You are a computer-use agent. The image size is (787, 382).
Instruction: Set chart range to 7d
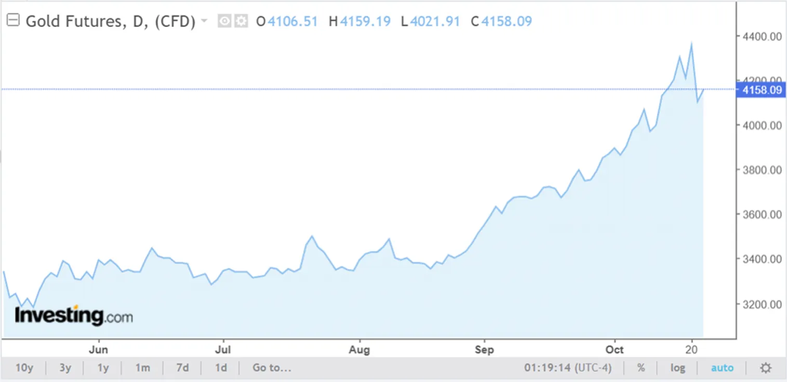182,368
